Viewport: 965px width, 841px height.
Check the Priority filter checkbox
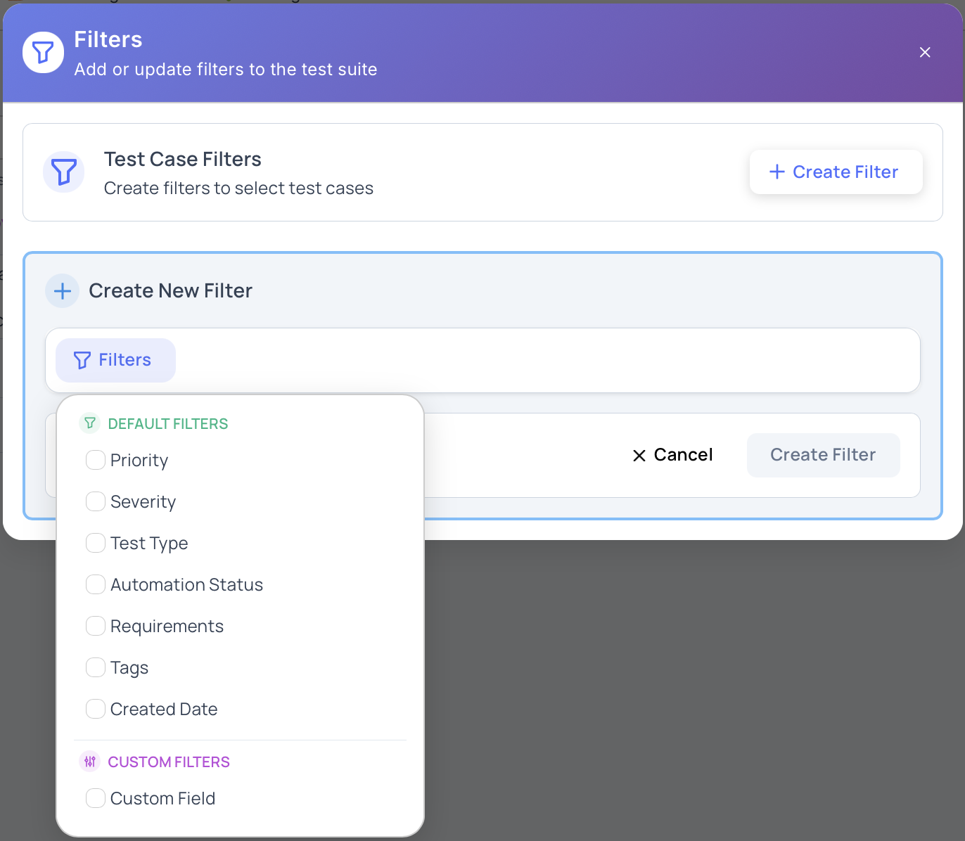click(96, 460)
